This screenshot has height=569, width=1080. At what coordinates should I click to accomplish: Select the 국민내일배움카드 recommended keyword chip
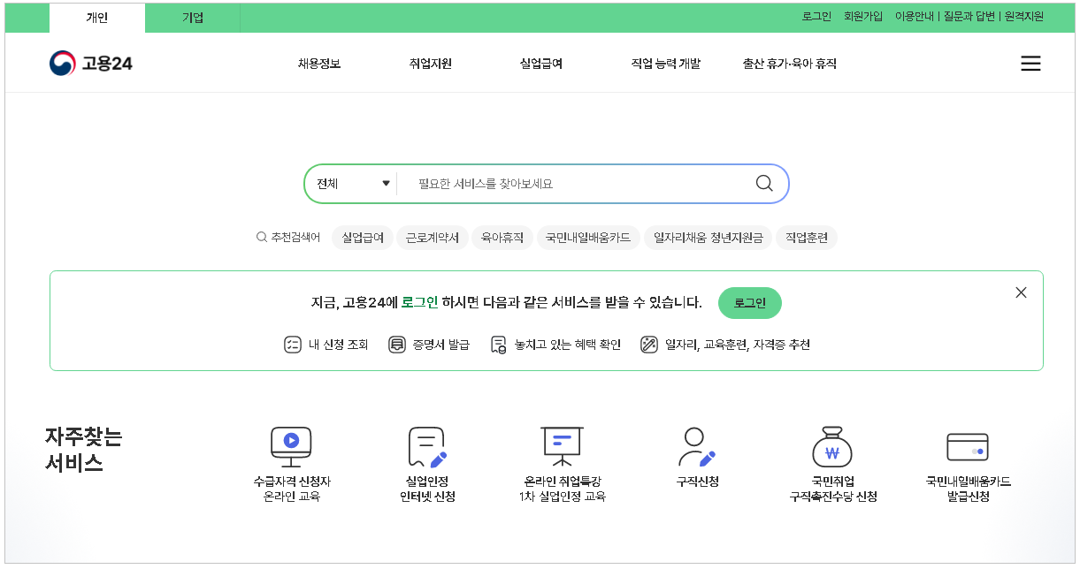(588, 237)
